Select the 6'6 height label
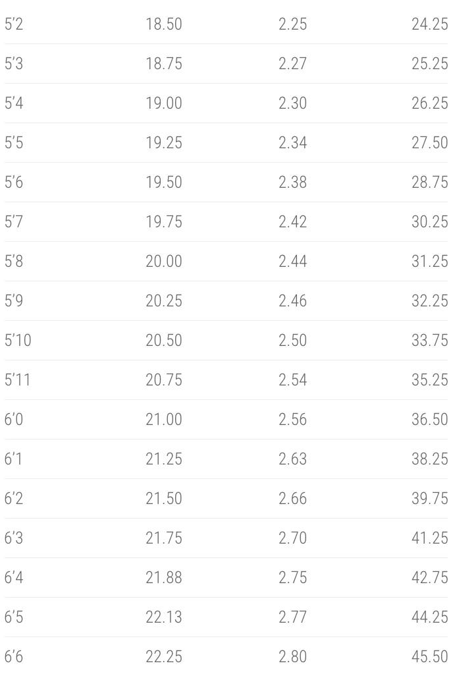Viewport: 453px width, 680px height. click(x=14, y=656)
